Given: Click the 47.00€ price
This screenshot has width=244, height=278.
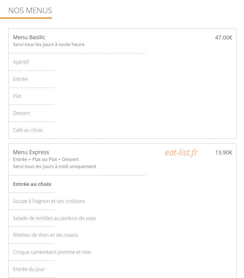Looking at the screenshot, I should pyautogui.click(x=224, y=38).
